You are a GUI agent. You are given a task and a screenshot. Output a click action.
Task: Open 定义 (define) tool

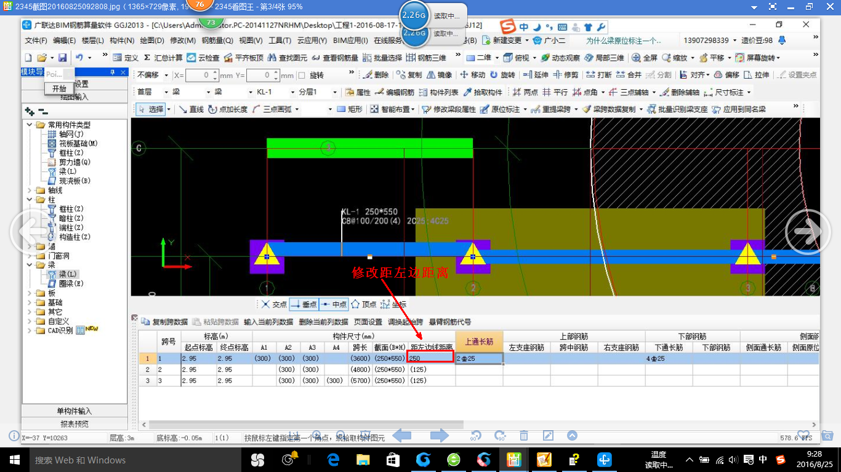(127, 58)
